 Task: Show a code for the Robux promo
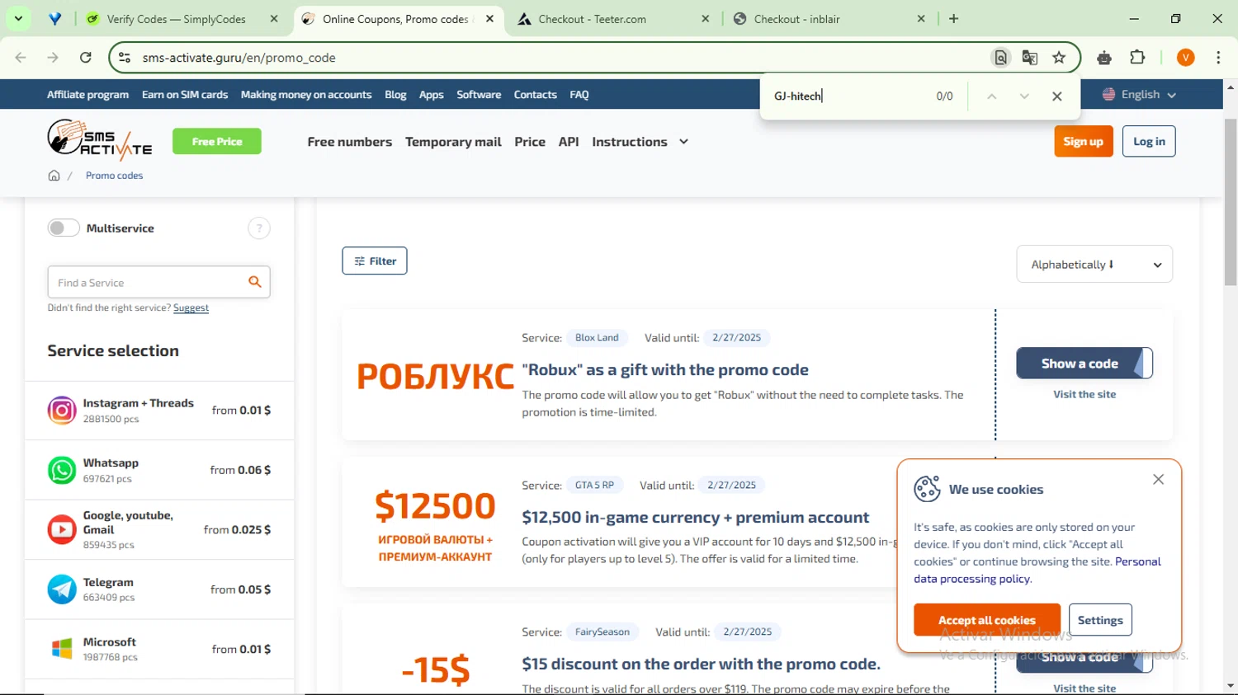(x=1084, y=364)
